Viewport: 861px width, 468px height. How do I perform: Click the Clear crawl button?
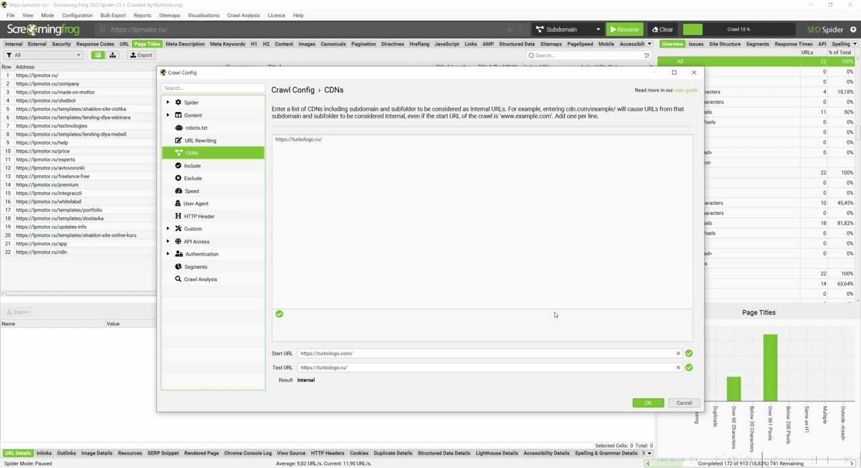pos(663,30)
